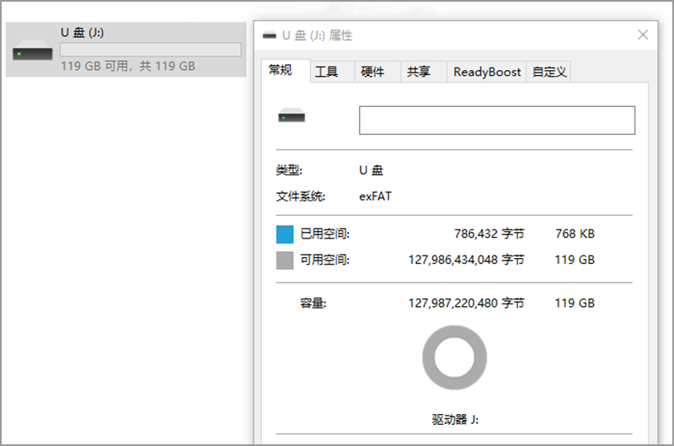Select the U 盘 (J:) drive name text
Screen dimensions: 674x446
(x=82, y=33)
